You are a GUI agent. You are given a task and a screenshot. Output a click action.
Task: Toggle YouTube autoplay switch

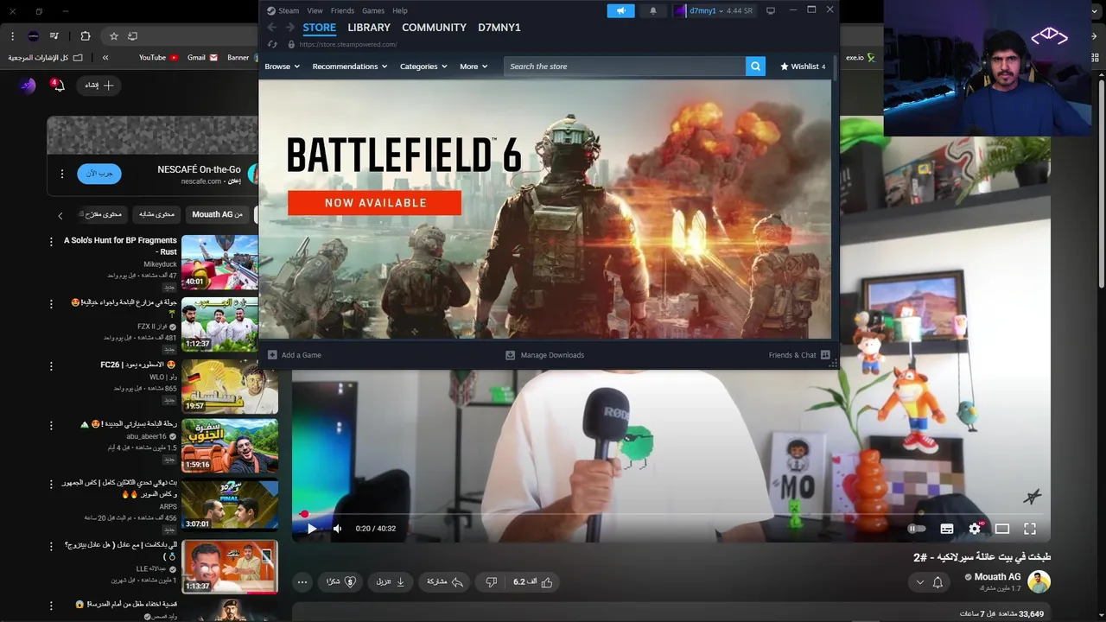917,529
